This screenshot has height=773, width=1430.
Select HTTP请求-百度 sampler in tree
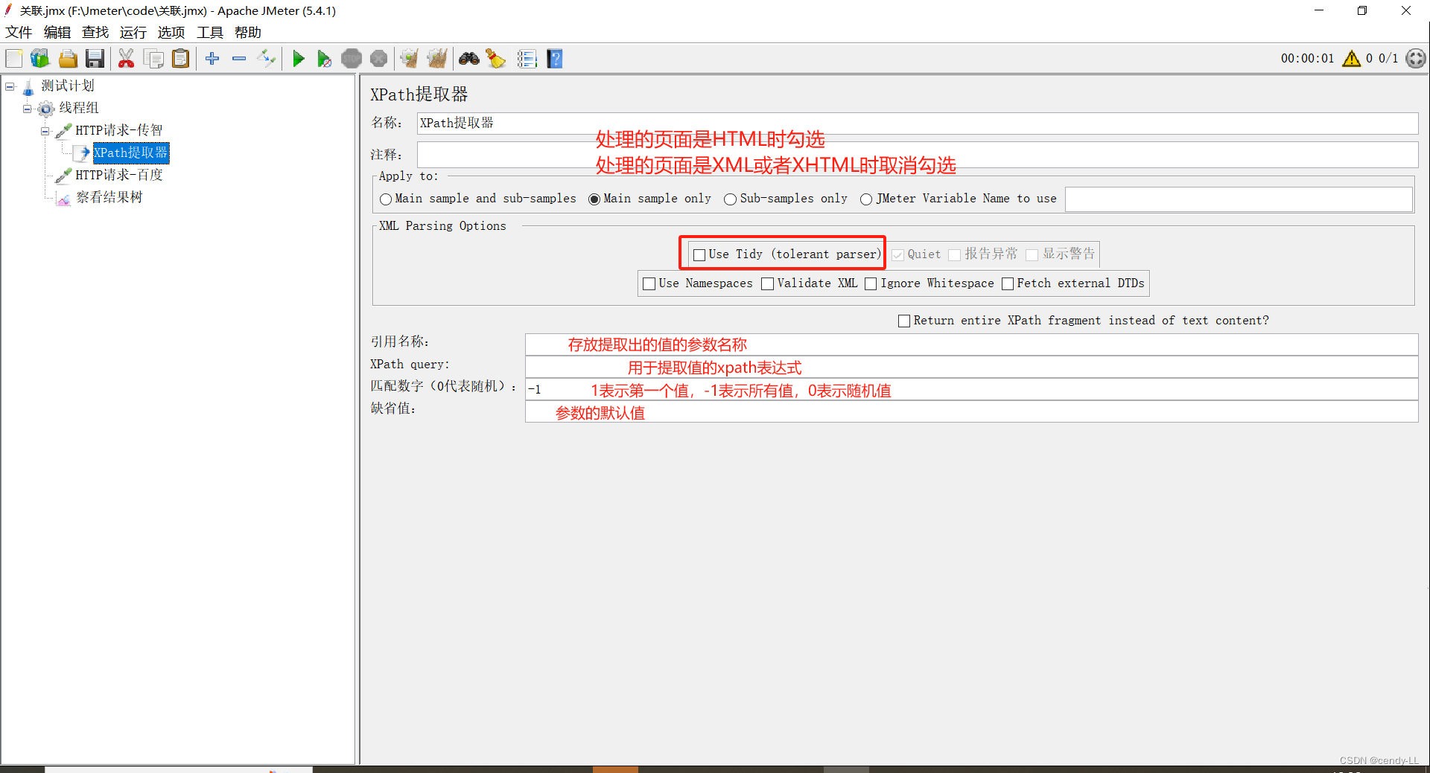point(119,175)
